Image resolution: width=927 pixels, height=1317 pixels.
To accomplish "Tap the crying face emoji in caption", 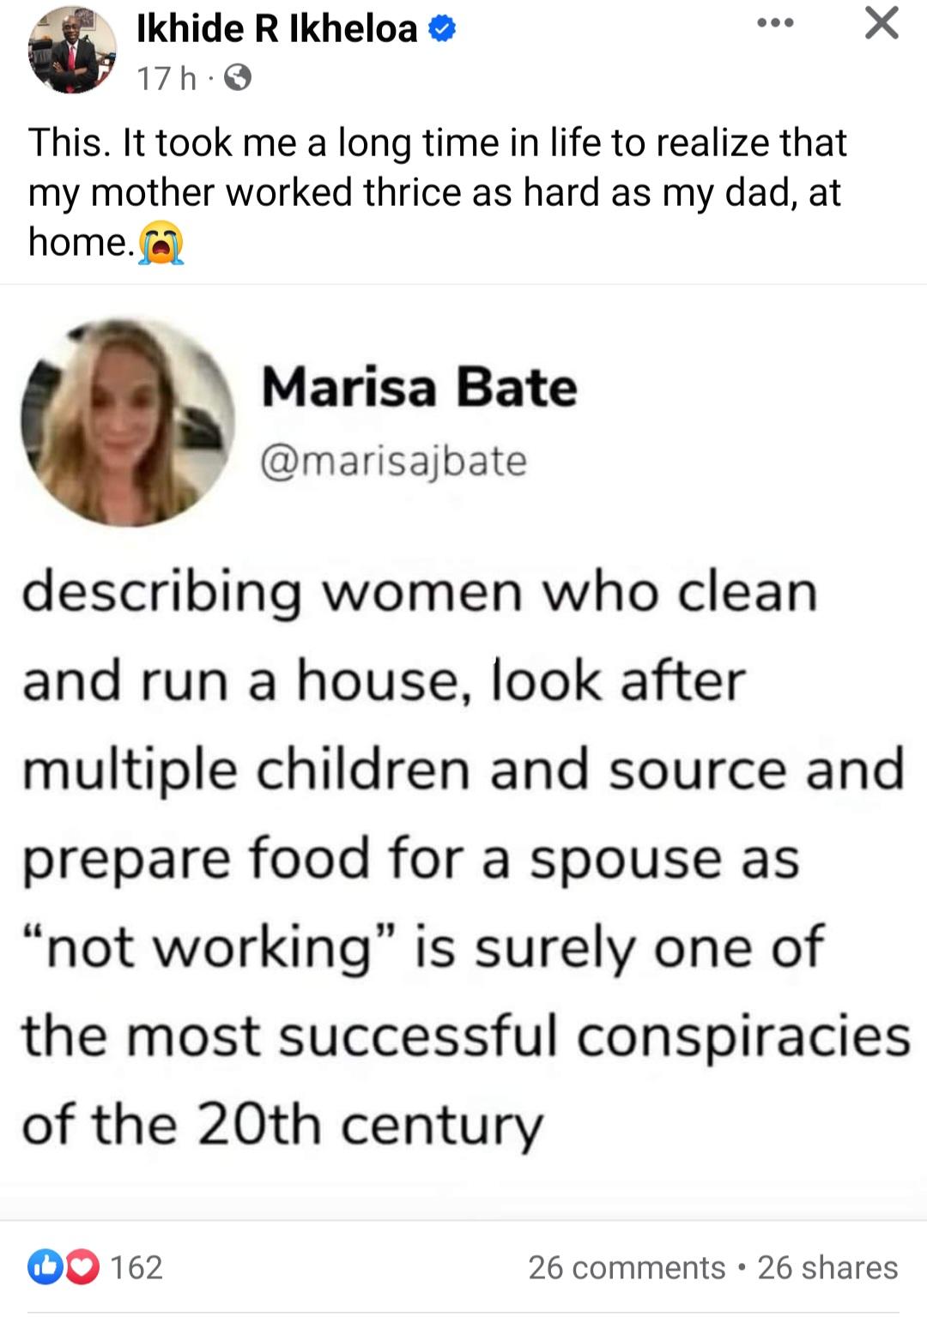I will tap(162, 244).
